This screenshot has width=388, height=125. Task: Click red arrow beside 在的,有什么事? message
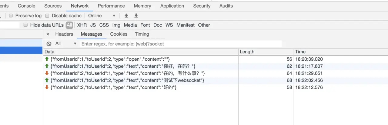[47, 73]
